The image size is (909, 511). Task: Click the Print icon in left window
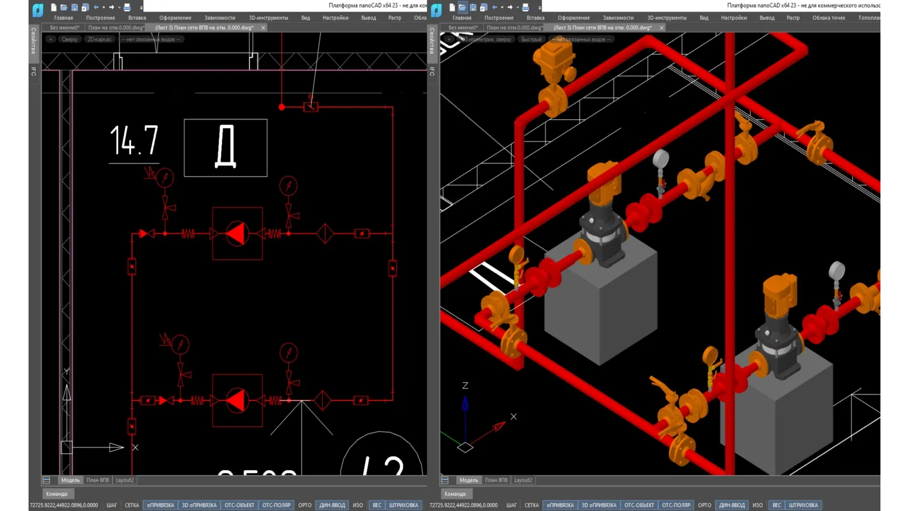[127, 8]
